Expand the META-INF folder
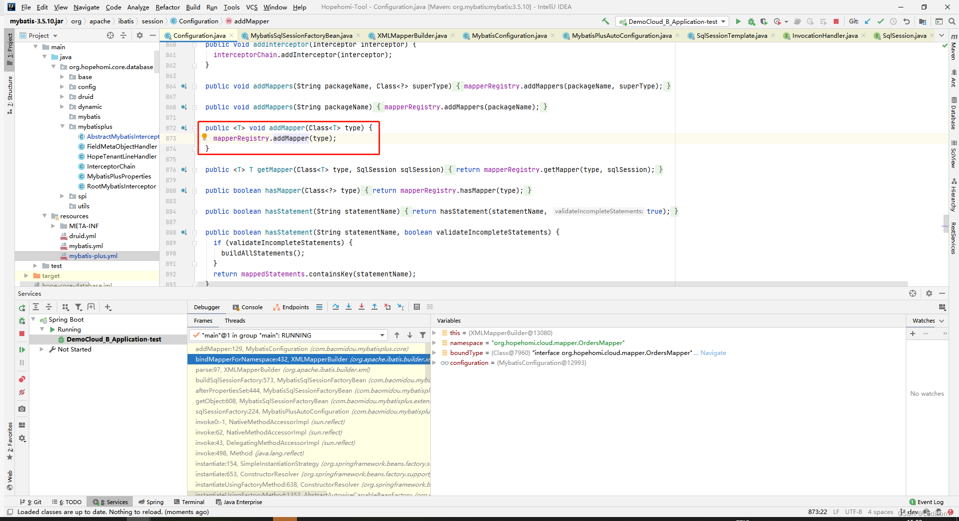Viewport: 959px width, 521px height. tap(53, 226)
